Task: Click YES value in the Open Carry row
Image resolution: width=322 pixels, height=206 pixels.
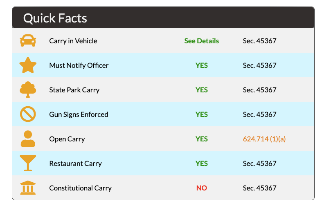Action: (201, 139)
